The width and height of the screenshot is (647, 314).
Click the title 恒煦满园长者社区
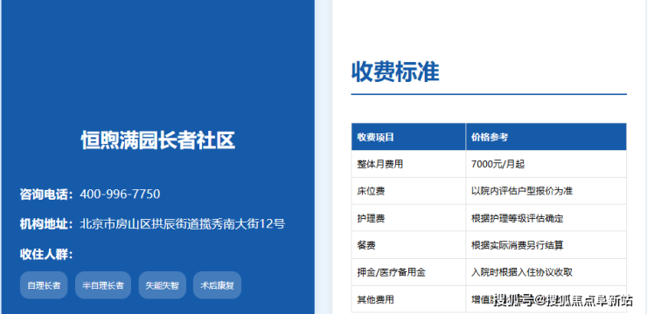pos(157,140)
